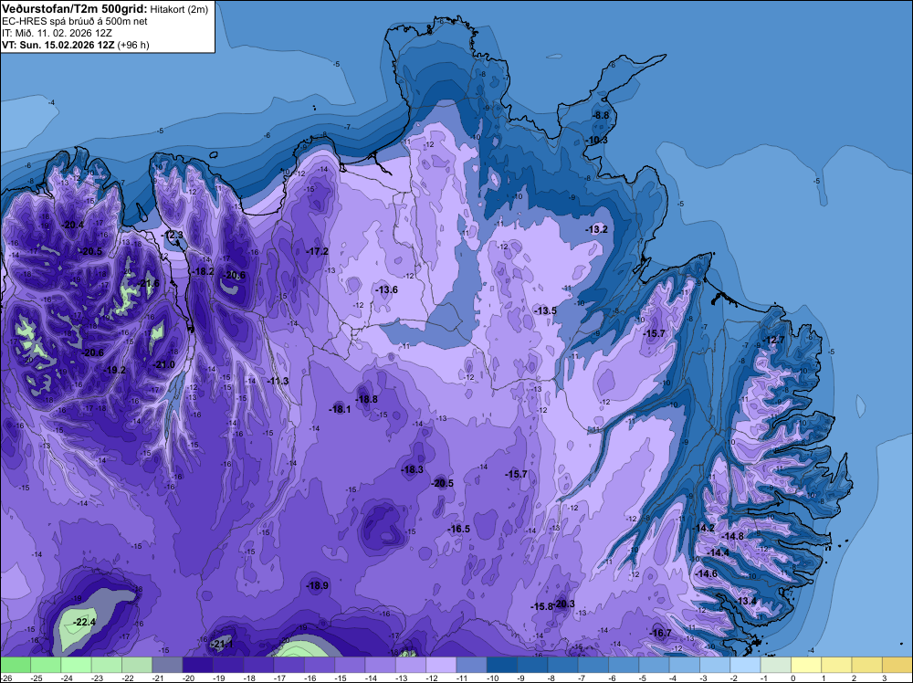Choose the -22 legend color swatch
The height and width of the screenshot is (683, 913).
click(137, 665)
